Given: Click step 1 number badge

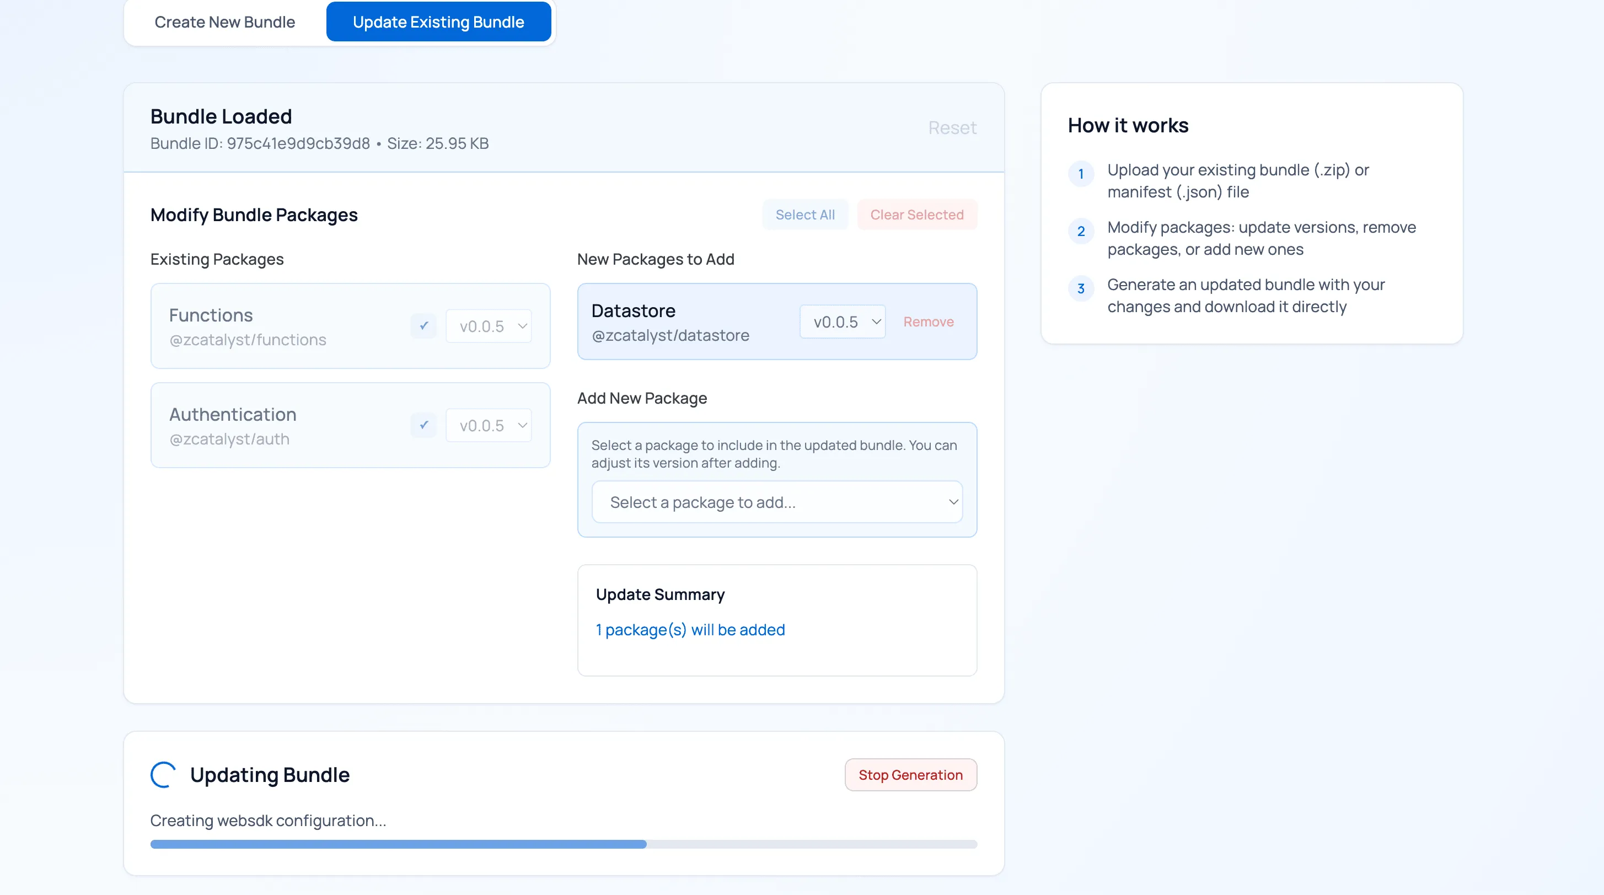Looking at the screenshot, I should 1080,174.
